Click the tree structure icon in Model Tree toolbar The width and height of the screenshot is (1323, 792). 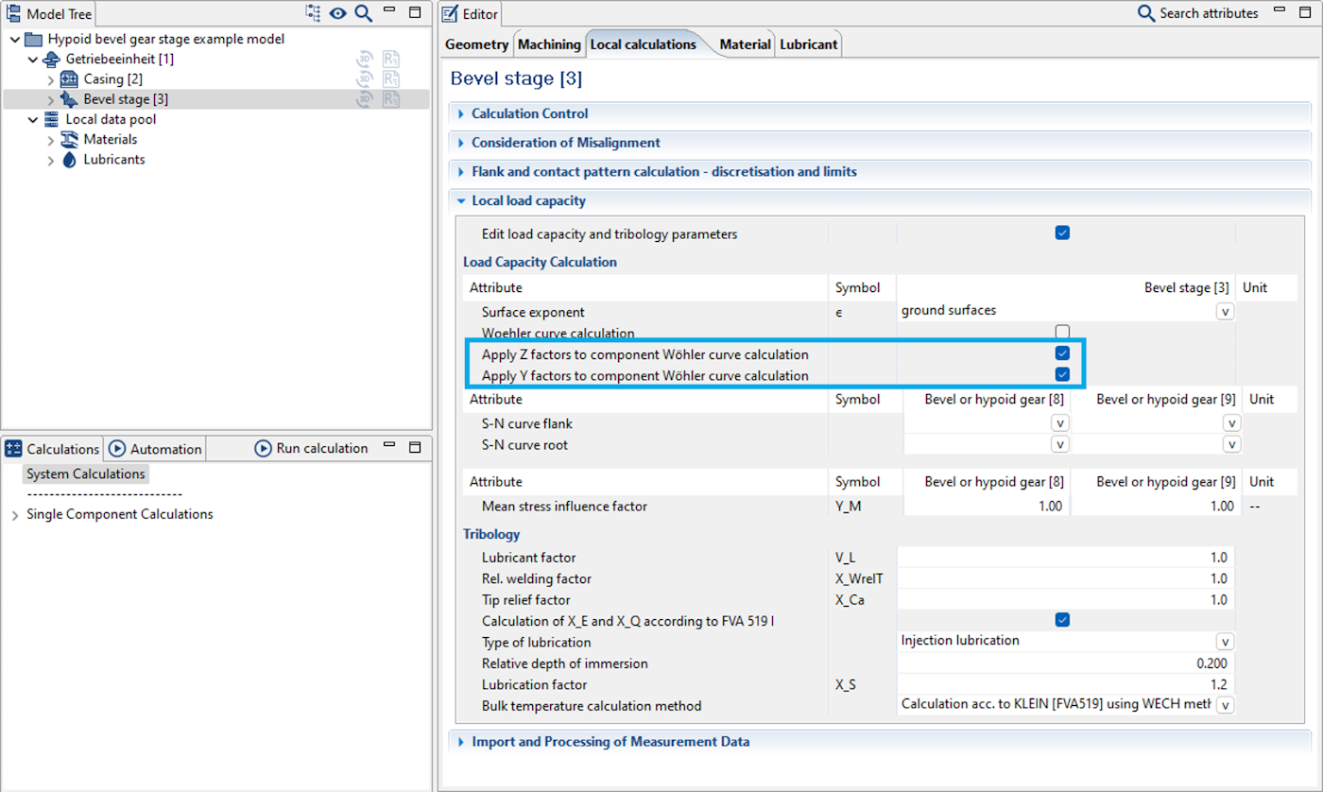coord(312,13)
